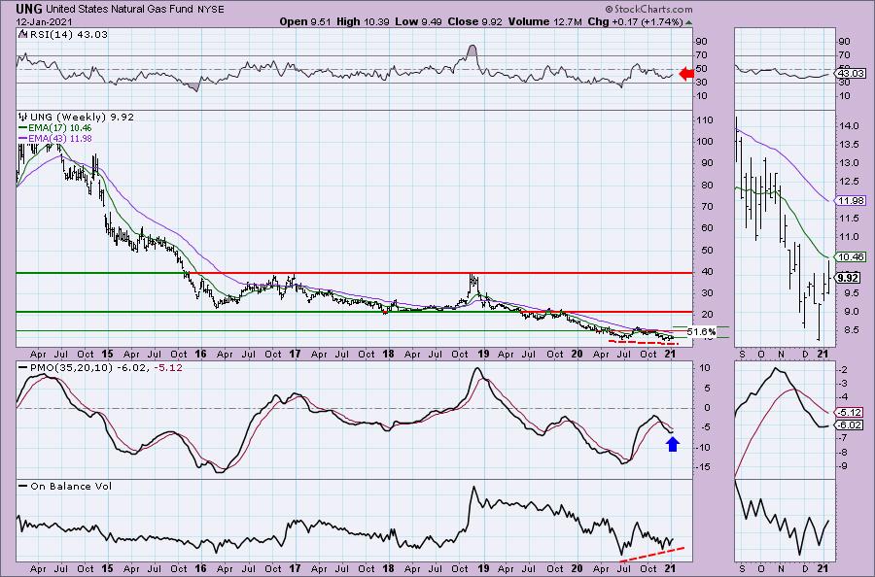Click the UNG (Weekly) 9.92 legend label
Screen dimensions: 875x577
pos(82,117)
